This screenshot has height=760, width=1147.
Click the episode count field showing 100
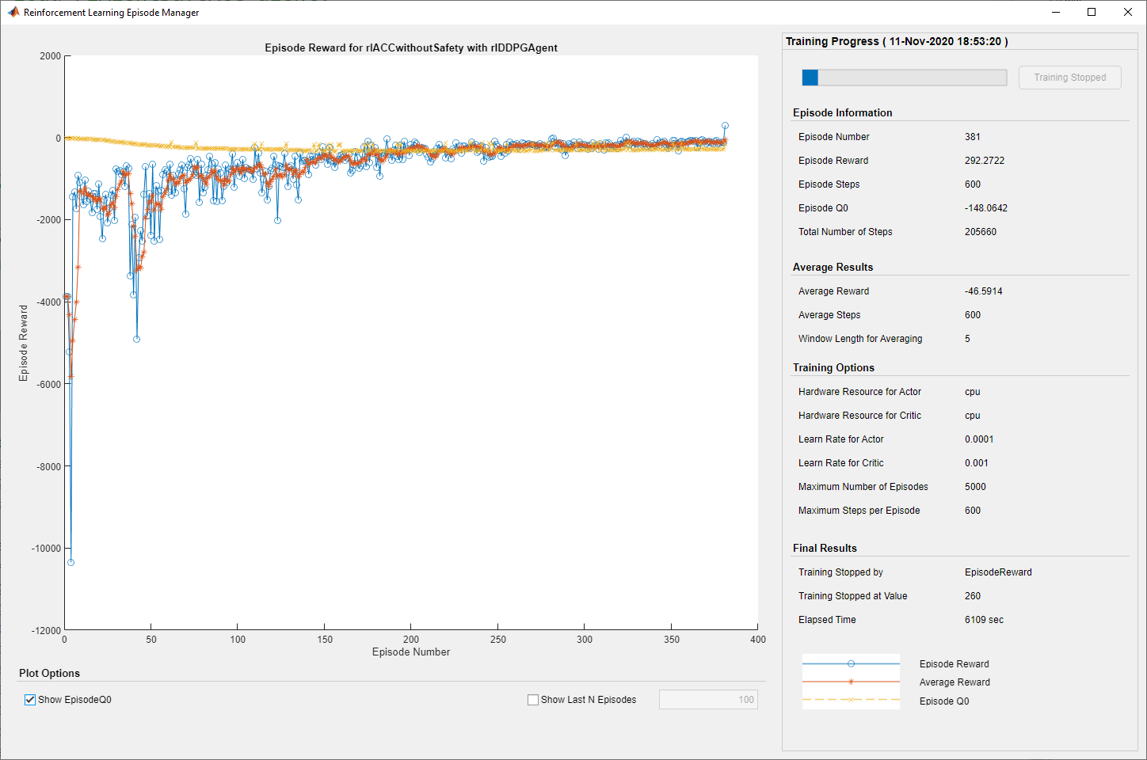(708, 700)
